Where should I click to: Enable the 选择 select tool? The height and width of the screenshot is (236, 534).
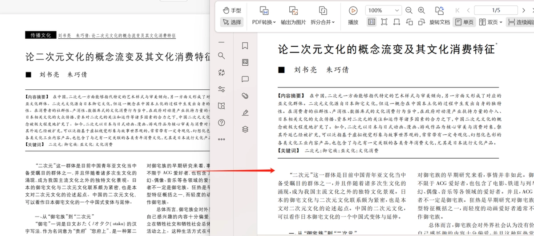pos(232,22)
